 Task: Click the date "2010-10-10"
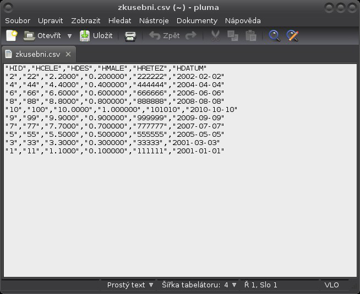pos(211,110)
